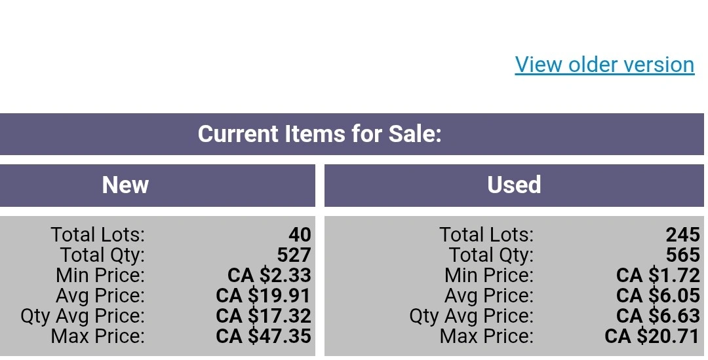Click the Max Price label under New
Image resolution: width=708 pixels, height=360 pixels.
point(98,336)
